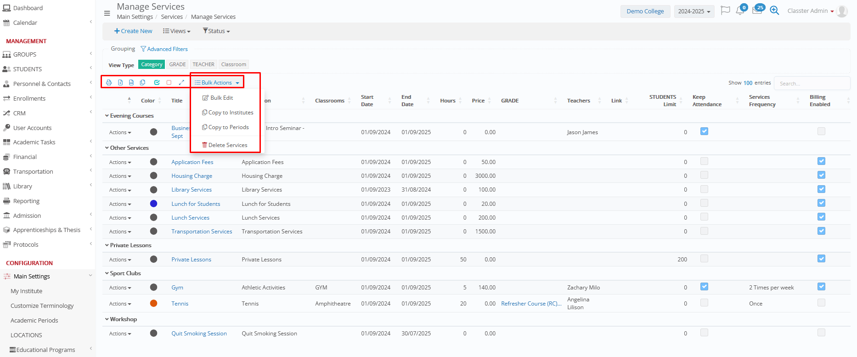The image size is (857, 357).
Task: Export the table with the Excel icon
Action: 120,83
